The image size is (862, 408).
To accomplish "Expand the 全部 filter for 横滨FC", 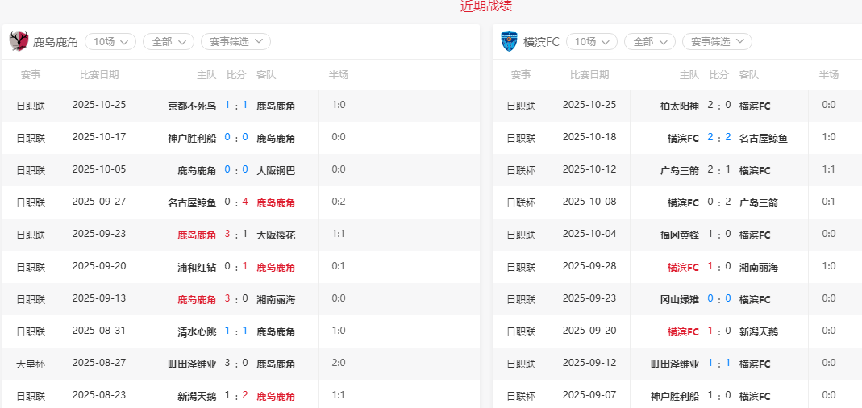I will (649, 41).
